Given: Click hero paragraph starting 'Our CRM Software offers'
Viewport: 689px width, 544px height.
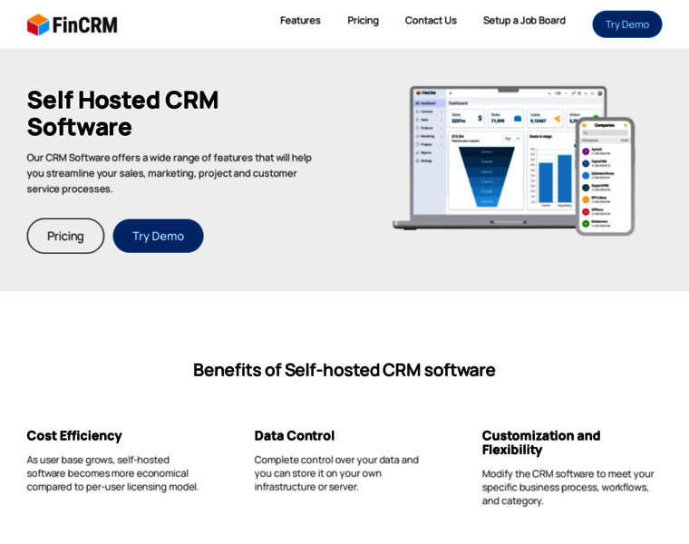Looking at the screenshot, I should 170,173.
